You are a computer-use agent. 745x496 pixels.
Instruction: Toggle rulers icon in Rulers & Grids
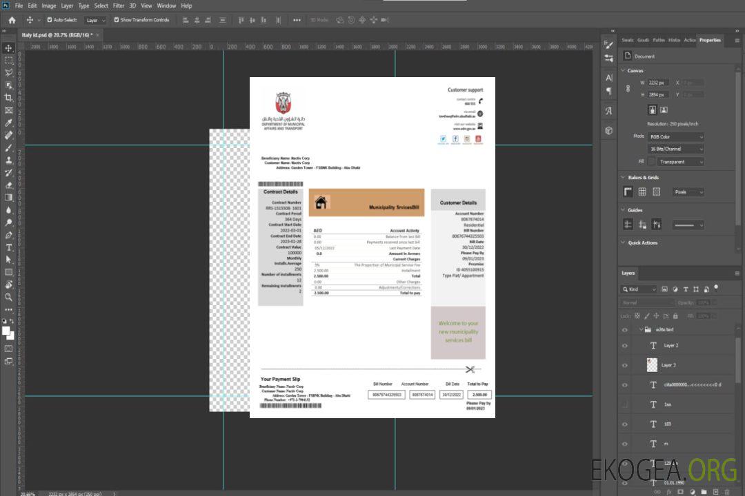tap(628, 192)
